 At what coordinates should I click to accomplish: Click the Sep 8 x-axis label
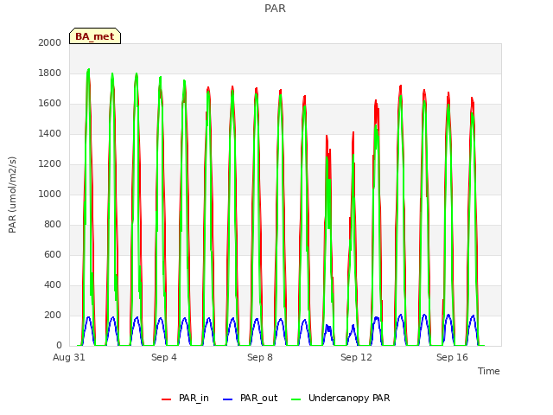tap(260, 357)
